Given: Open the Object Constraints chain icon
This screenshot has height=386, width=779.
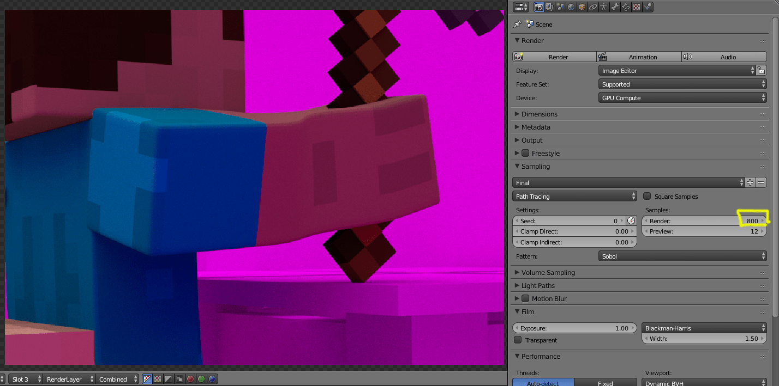Looking at the screenshot, I should click(x=593, y=7).
